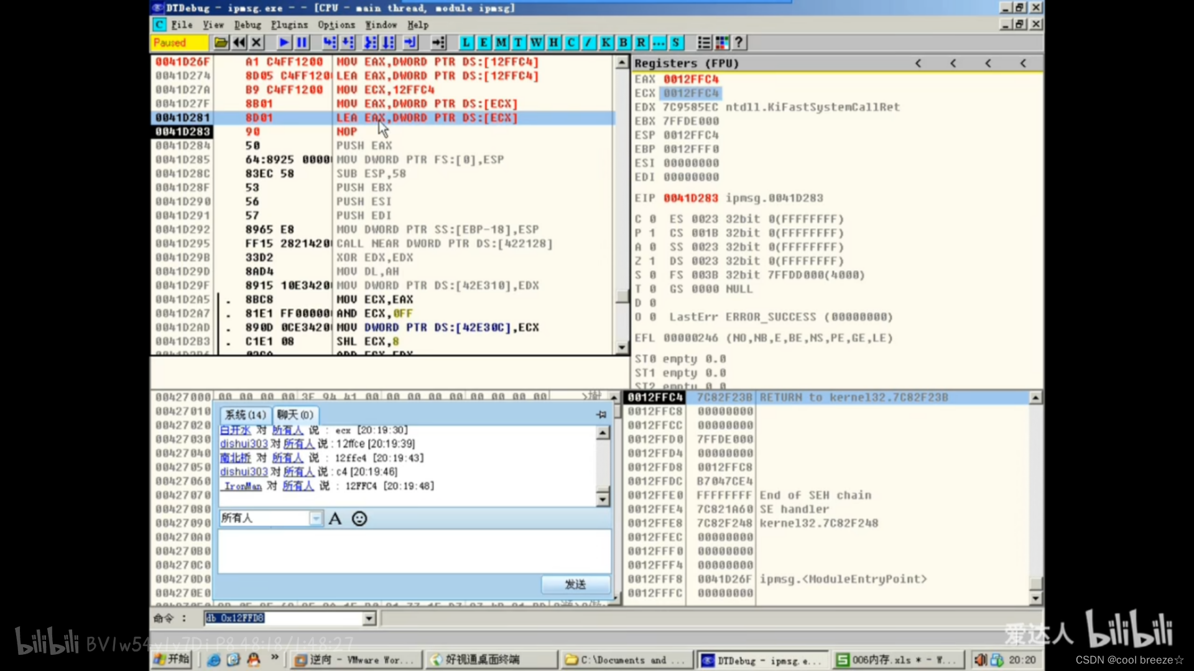
Task: Click disassembly pane scroll up arrow
Action: tap(622, 63)
